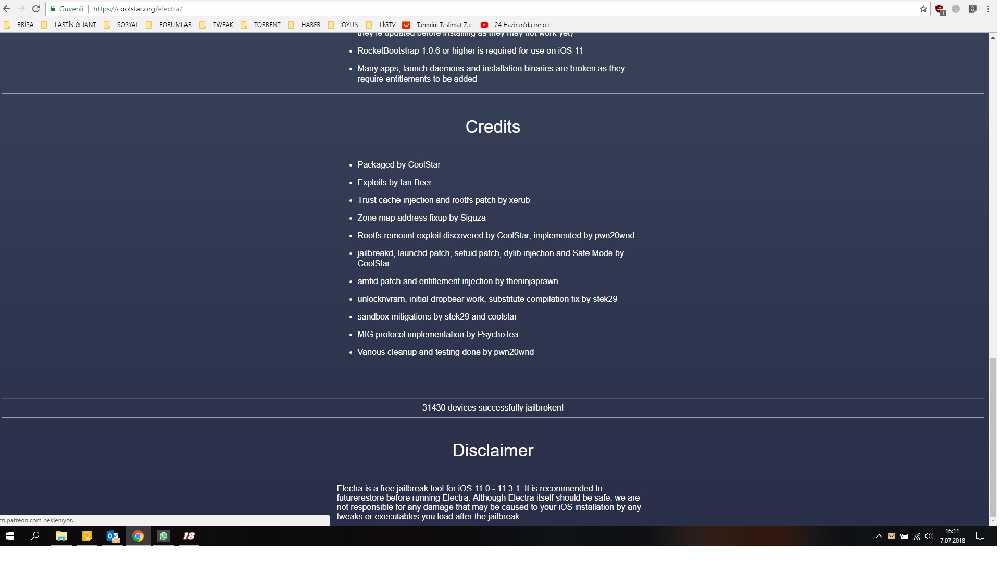Click the browser forward arrow

coord(21,9)
